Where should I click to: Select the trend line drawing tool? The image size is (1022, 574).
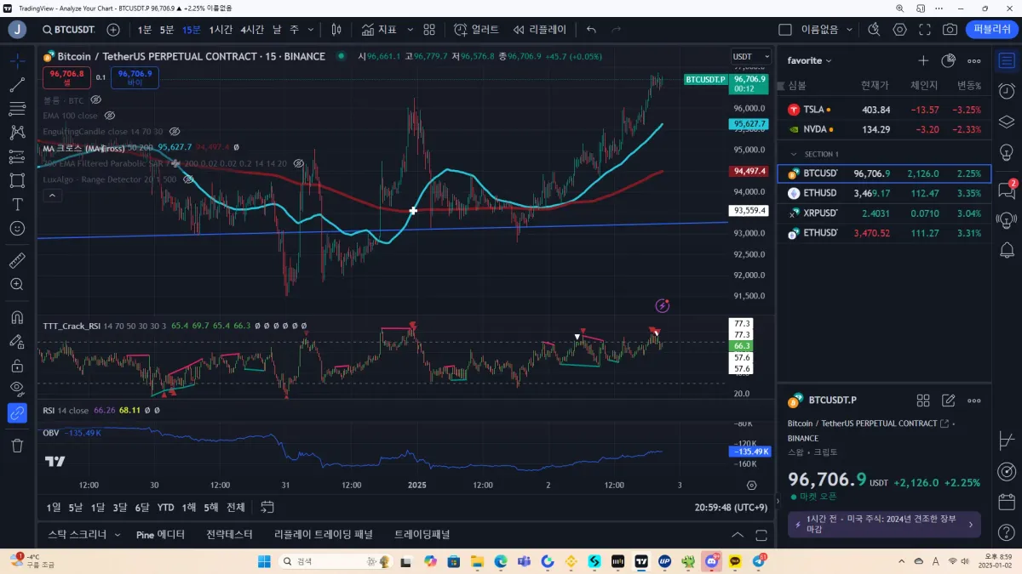click(x=17, y=85)
